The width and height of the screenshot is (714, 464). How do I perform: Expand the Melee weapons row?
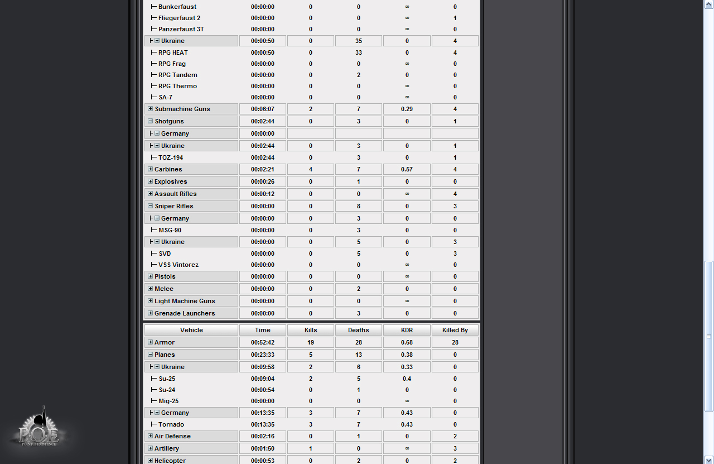click(x=151, y=289)
